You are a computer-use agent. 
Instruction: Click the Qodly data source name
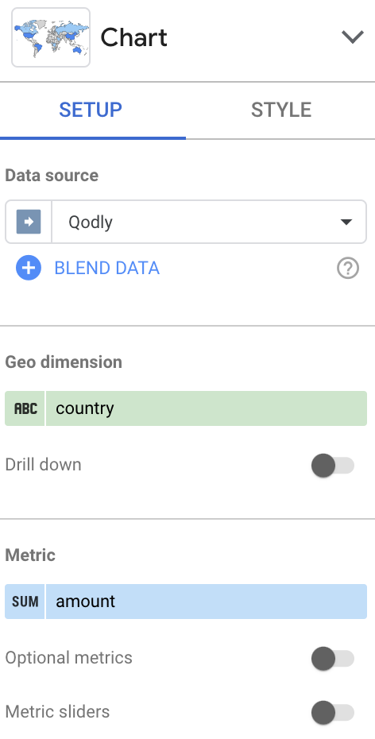pos(91,222)
